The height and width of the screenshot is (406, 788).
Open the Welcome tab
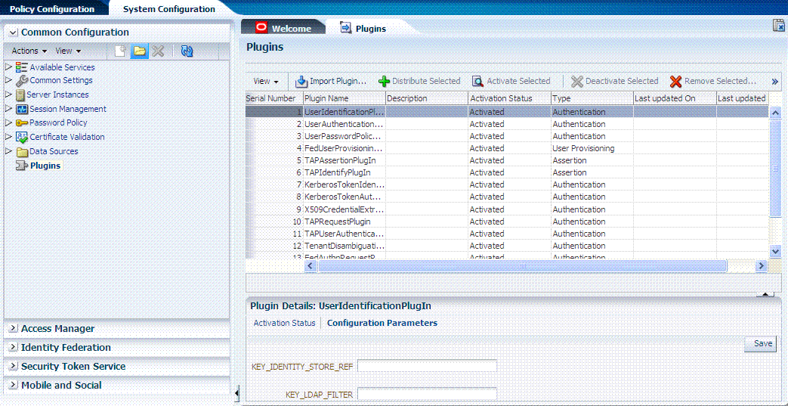pos(284,29)
